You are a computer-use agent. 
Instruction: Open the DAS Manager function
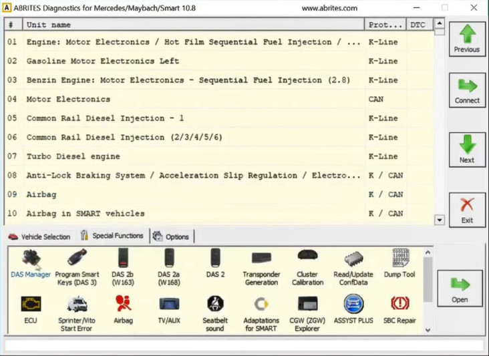(31, 264)
